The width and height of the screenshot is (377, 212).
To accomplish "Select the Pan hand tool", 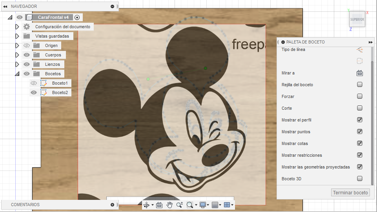I will [169, 205].
